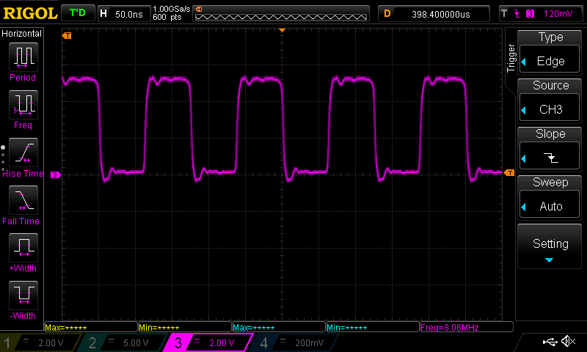
Task: Open the trigger Setting submenu
Action: coord(550,246)
